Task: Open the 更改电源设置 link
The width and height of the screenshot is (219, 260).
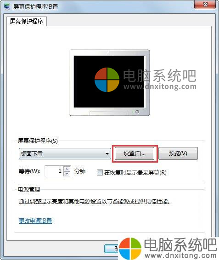Action: point(35,220)
